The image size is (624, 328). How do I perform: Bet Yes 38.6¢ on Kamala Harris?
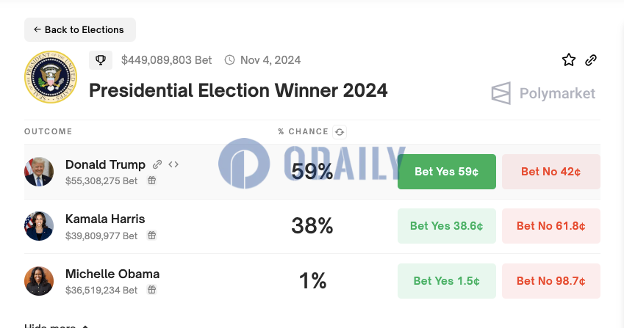[x=447, y=226]
